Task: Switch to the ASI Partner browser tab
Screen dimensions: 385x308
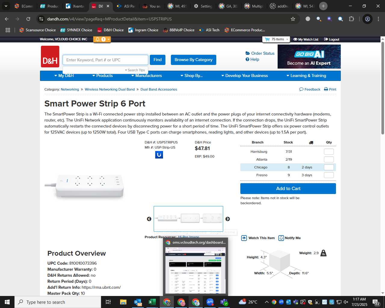Action: pyautogui.click(x=126, y=6)
